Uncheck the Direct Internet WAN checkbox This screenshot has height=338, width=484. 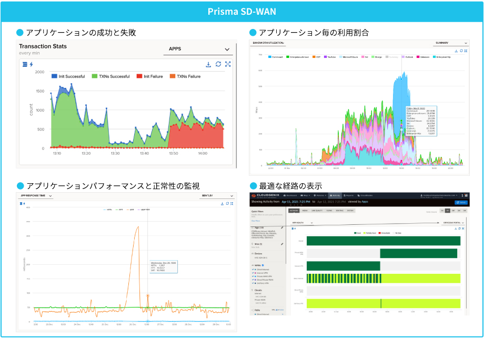[x=253, y=270]
